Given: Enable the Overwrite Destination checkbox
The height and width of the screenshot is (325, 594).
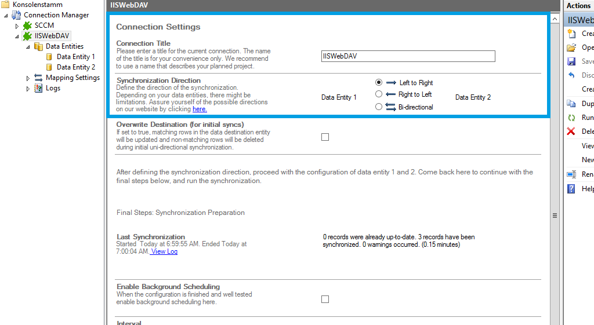Looking at the screenshot, I should point(325,137).
